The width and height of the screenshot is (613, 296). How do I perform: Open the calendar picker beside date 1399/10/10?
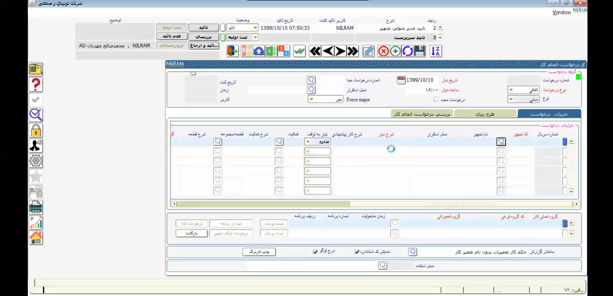[401, 80]
